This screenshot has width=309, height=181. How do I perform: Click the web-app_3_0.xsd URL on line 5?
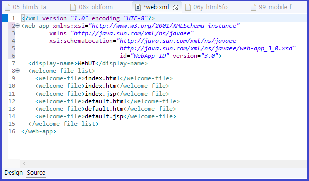(x=208, y=48)
